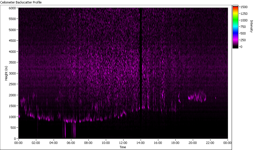This screenshot has width=254, height=150.
Task: Click the 20:00 time tick label
Action: pos(193,143)
